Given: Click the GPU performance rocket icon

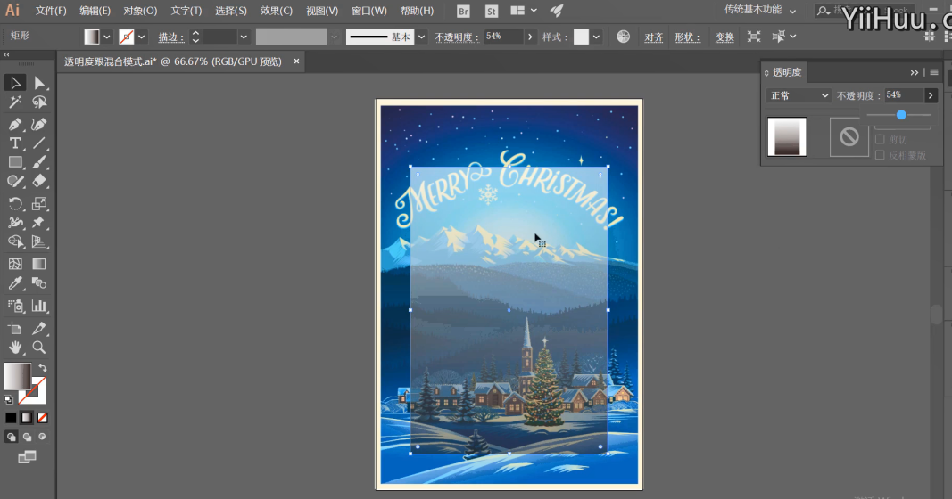Looking at the screenshot, I should coord(557,11).
